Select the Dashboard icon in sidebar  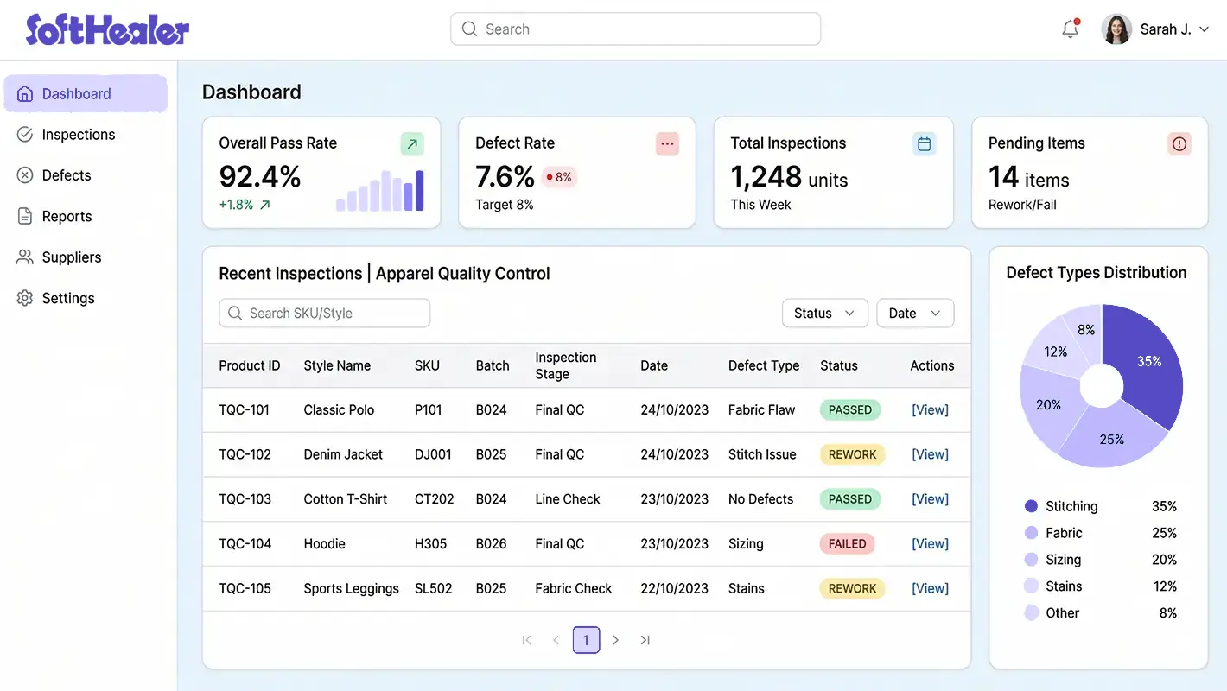[25, 93]
